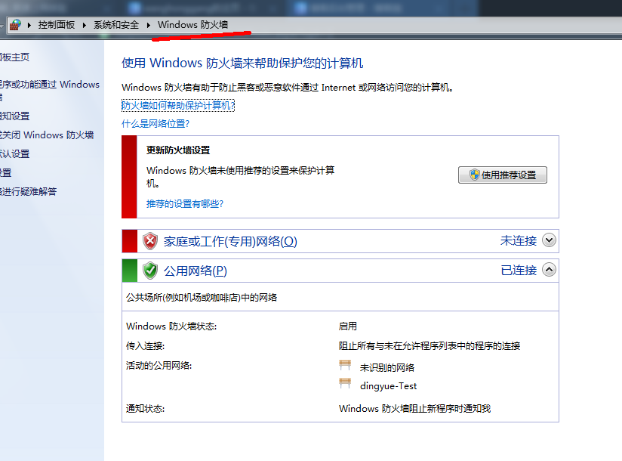Select the Windows 防火墙 breadcrumb
This screenshot has width=622, height=461.
tap(192, 25)
